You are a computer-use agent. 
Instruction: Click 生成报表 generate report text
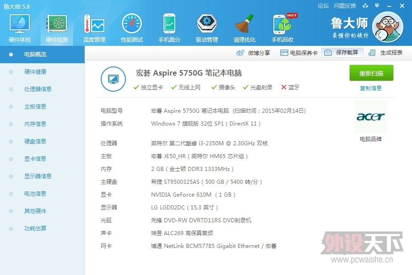pyautogui.click(x=391, y=53)
